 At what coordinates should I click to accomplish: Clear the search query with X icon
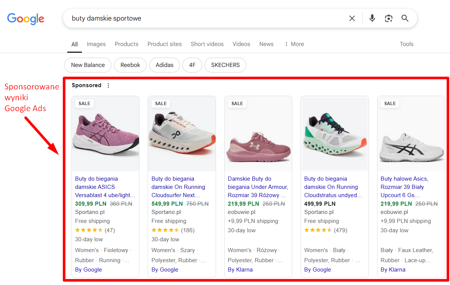point(352,18)
